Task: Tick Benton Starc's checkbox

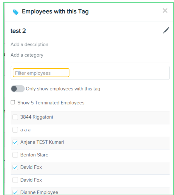Action: coord(15,155)
